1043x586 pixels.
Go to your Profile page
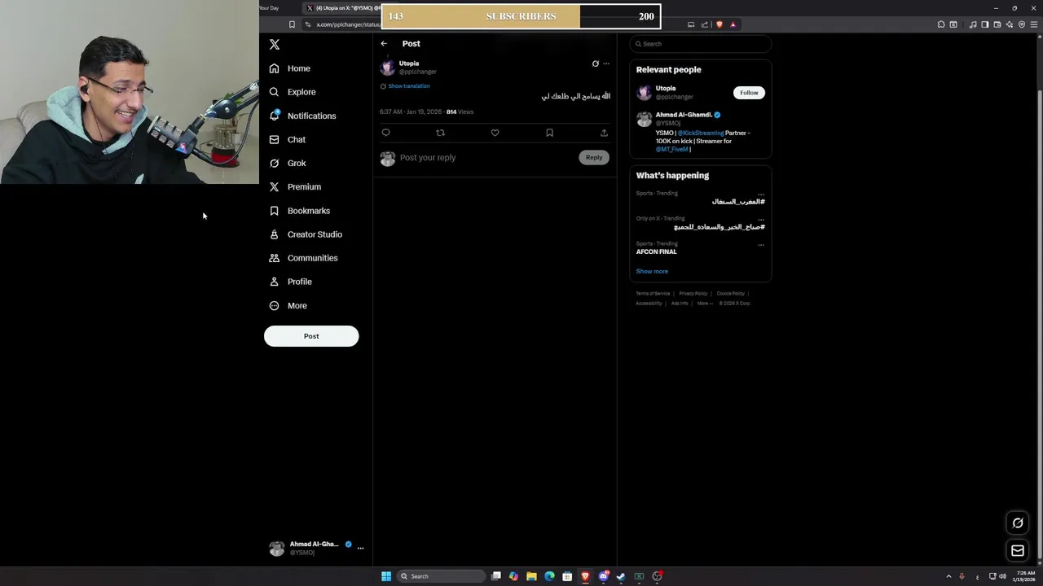(x=290, y=282)
